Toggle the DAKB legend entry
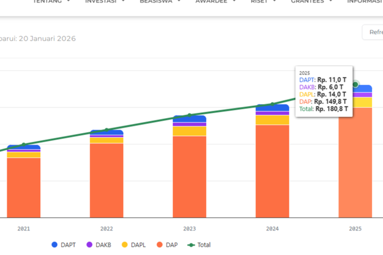 coord(99,245)
